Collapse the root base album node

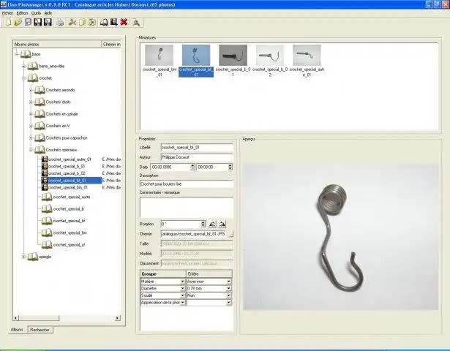tap(17, 54)
